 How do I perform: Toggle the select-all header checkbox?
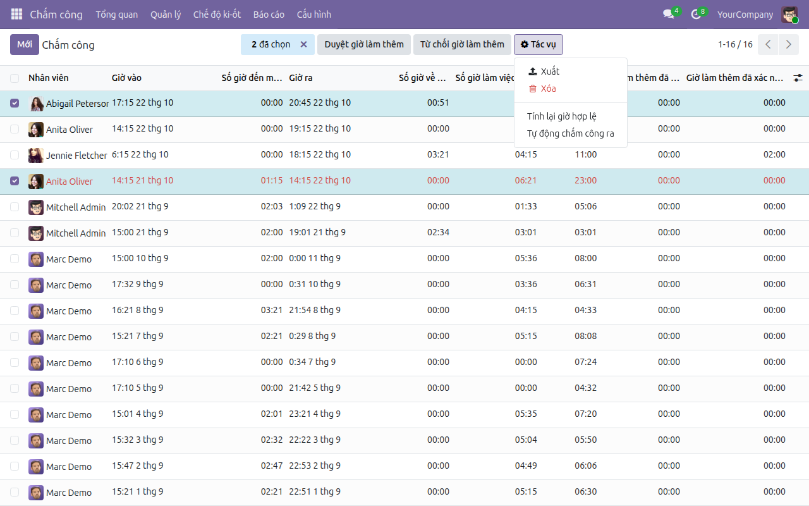15,78
